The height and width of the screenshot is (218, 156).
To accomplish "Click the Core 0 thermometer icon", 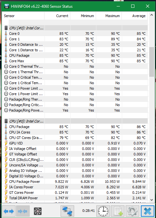I will tap(6, 33).
